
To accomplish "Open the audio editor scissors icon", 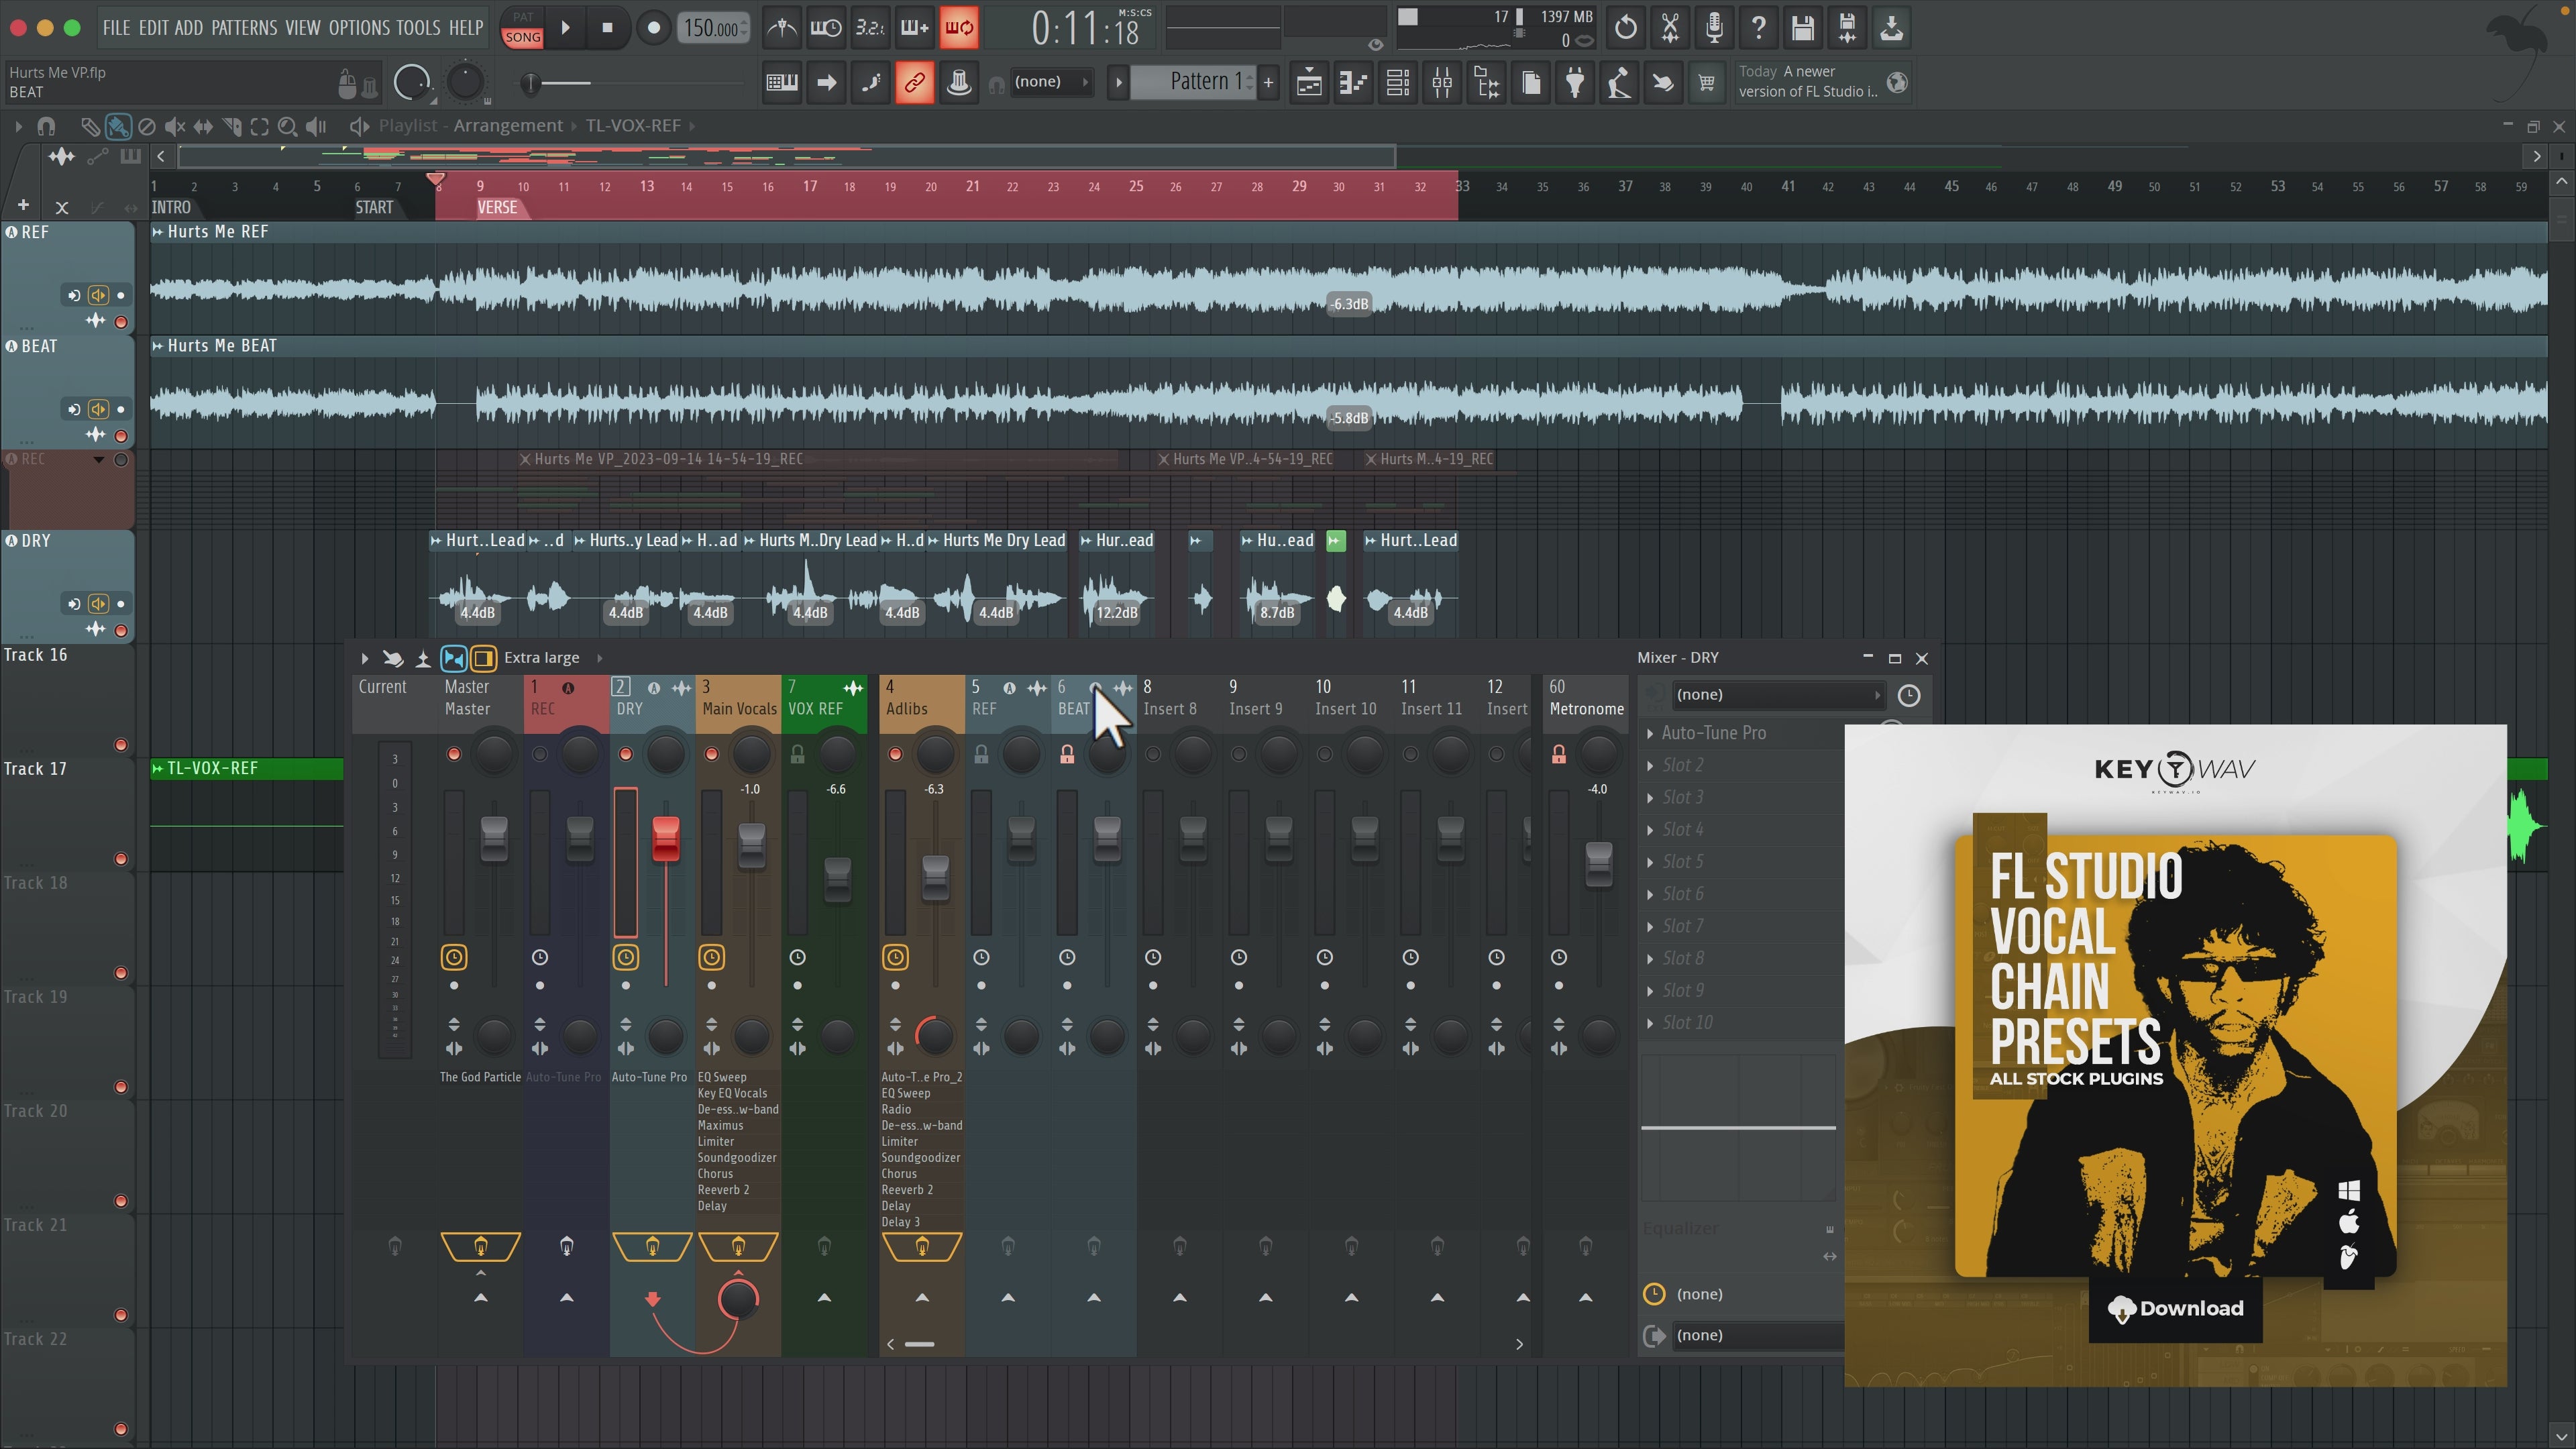I will point(1670,28).
